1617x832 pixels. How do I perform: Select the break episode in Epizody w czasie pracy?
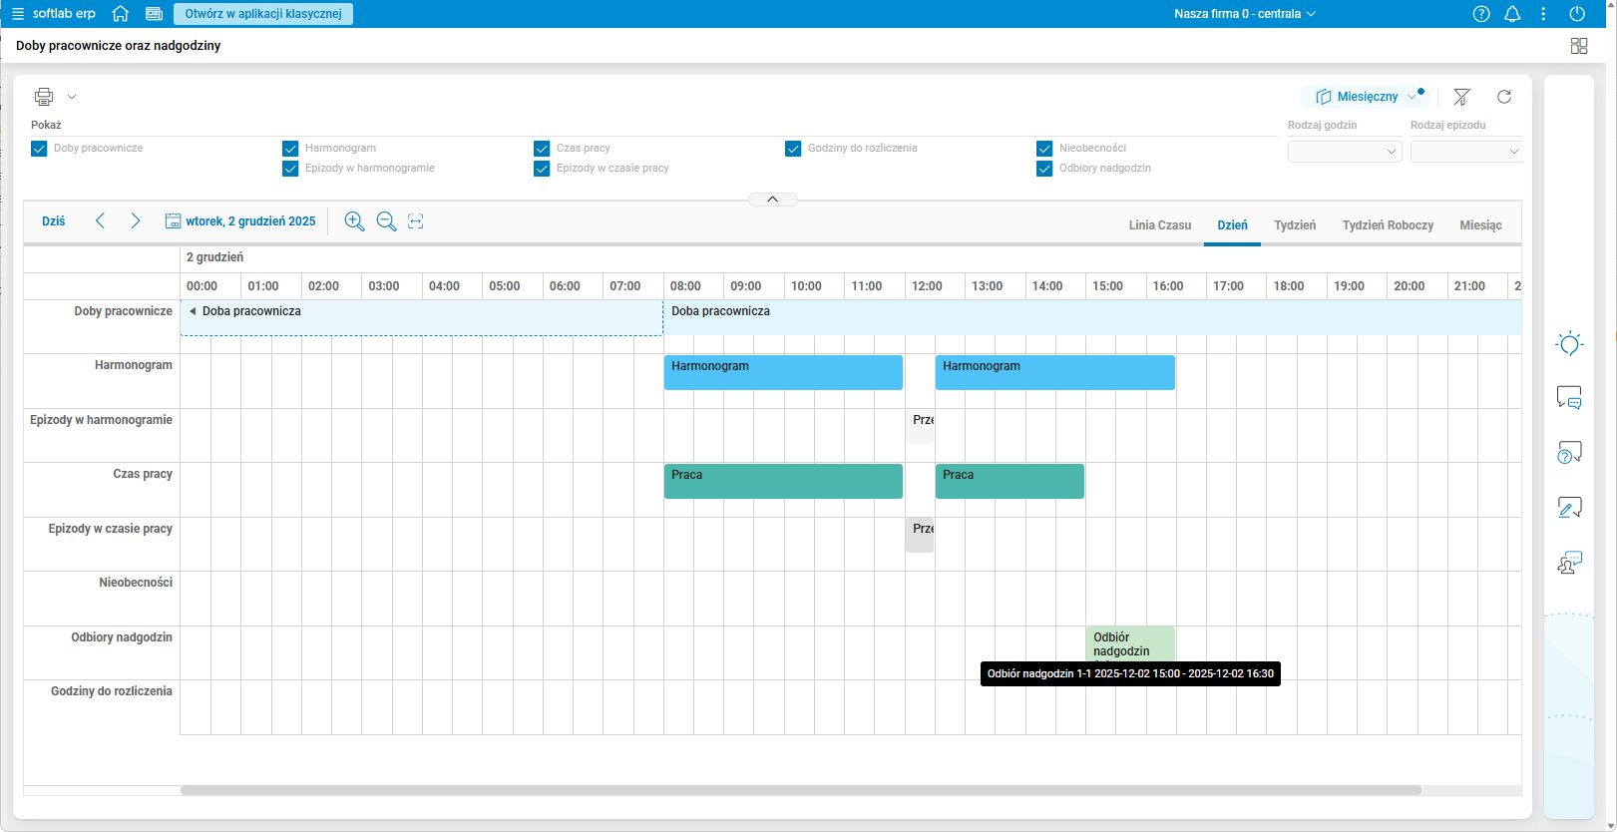point(920,535)
